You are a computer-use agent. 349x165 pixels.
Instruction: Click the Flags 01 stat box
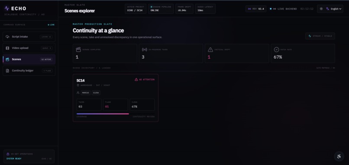116,105
